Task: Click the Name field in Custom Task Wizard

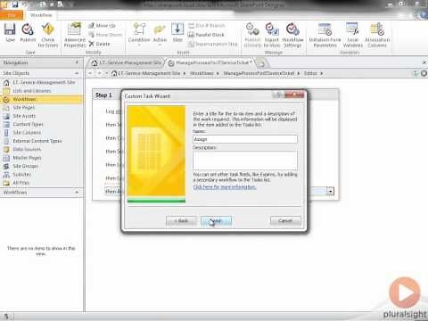Action: 245,139
